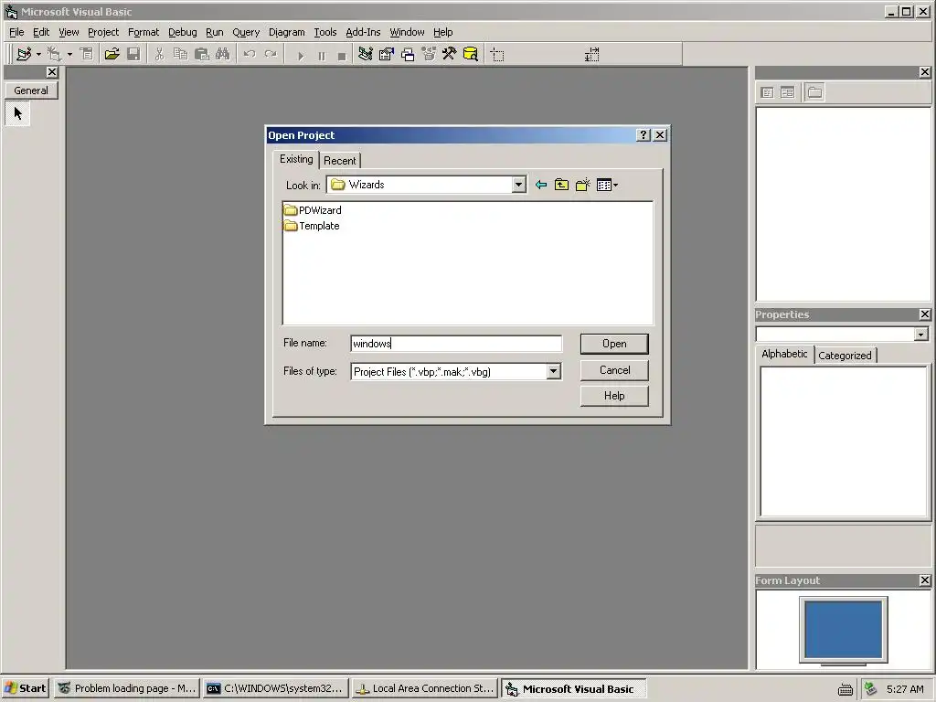The height and width of the screenshot is (702, 936).
Task: Click the Help button in dialog
Action: coord(614,396)
